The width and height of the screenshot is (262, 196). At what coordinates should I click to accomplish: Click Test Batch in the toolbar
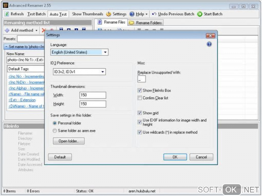pyautogui.click(x=36, y=14)
